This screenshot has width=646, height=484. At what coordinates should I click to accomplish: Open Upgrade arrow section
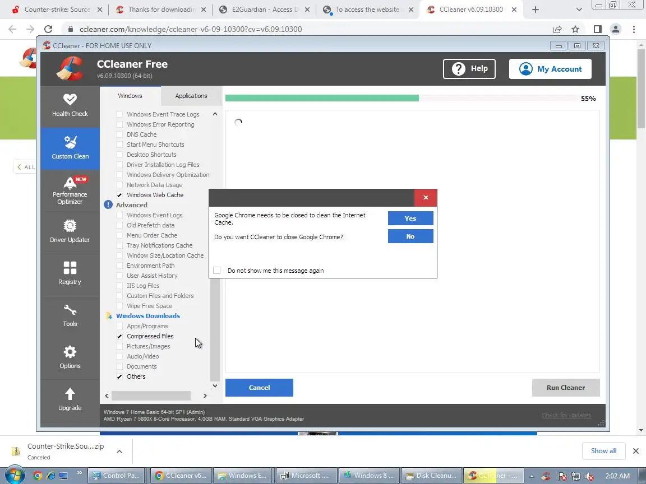pyautogui.click(x=70, y=400)
